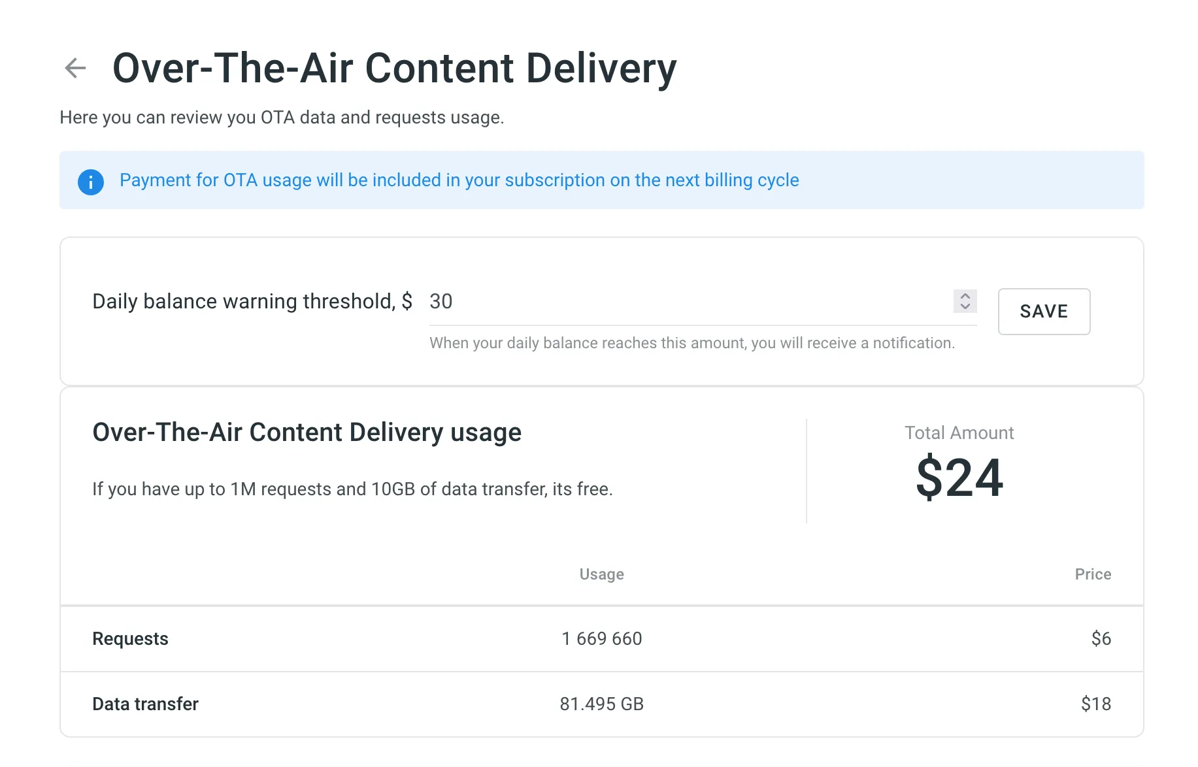Click the 81.495 GB data transfer value

point(601,704)
